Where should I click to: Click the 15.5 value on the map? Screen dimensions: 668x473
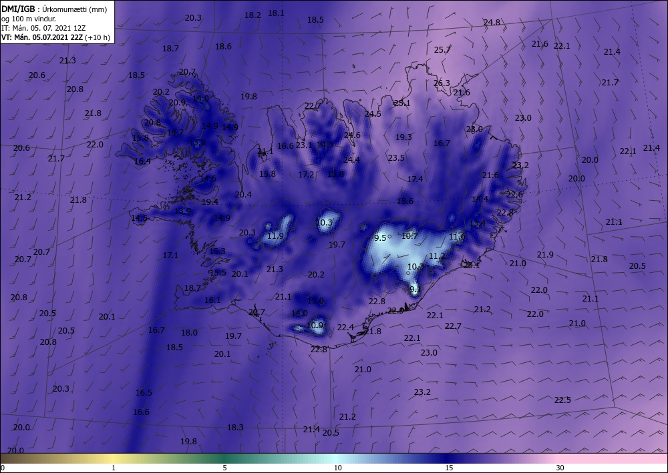pyautogui.click(x=218, y=273)
